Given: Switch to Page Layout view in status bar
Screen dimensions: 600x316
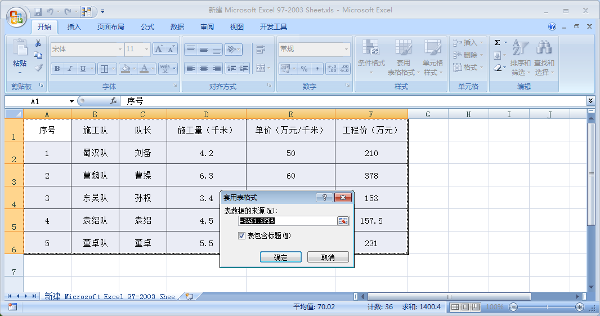Looking at the screenshot, I should pos(465,307).
